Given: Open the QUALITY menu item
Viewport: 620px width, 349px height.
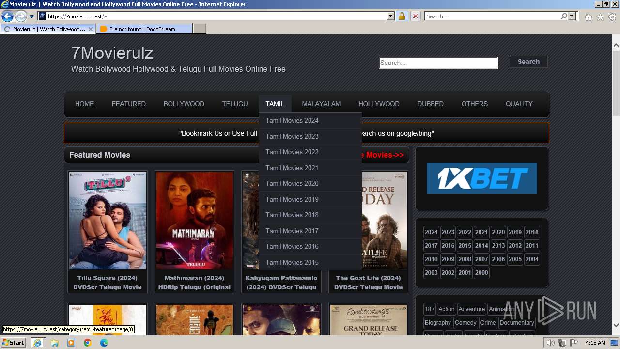Looking at the screenshot, I should coord(519,104).
